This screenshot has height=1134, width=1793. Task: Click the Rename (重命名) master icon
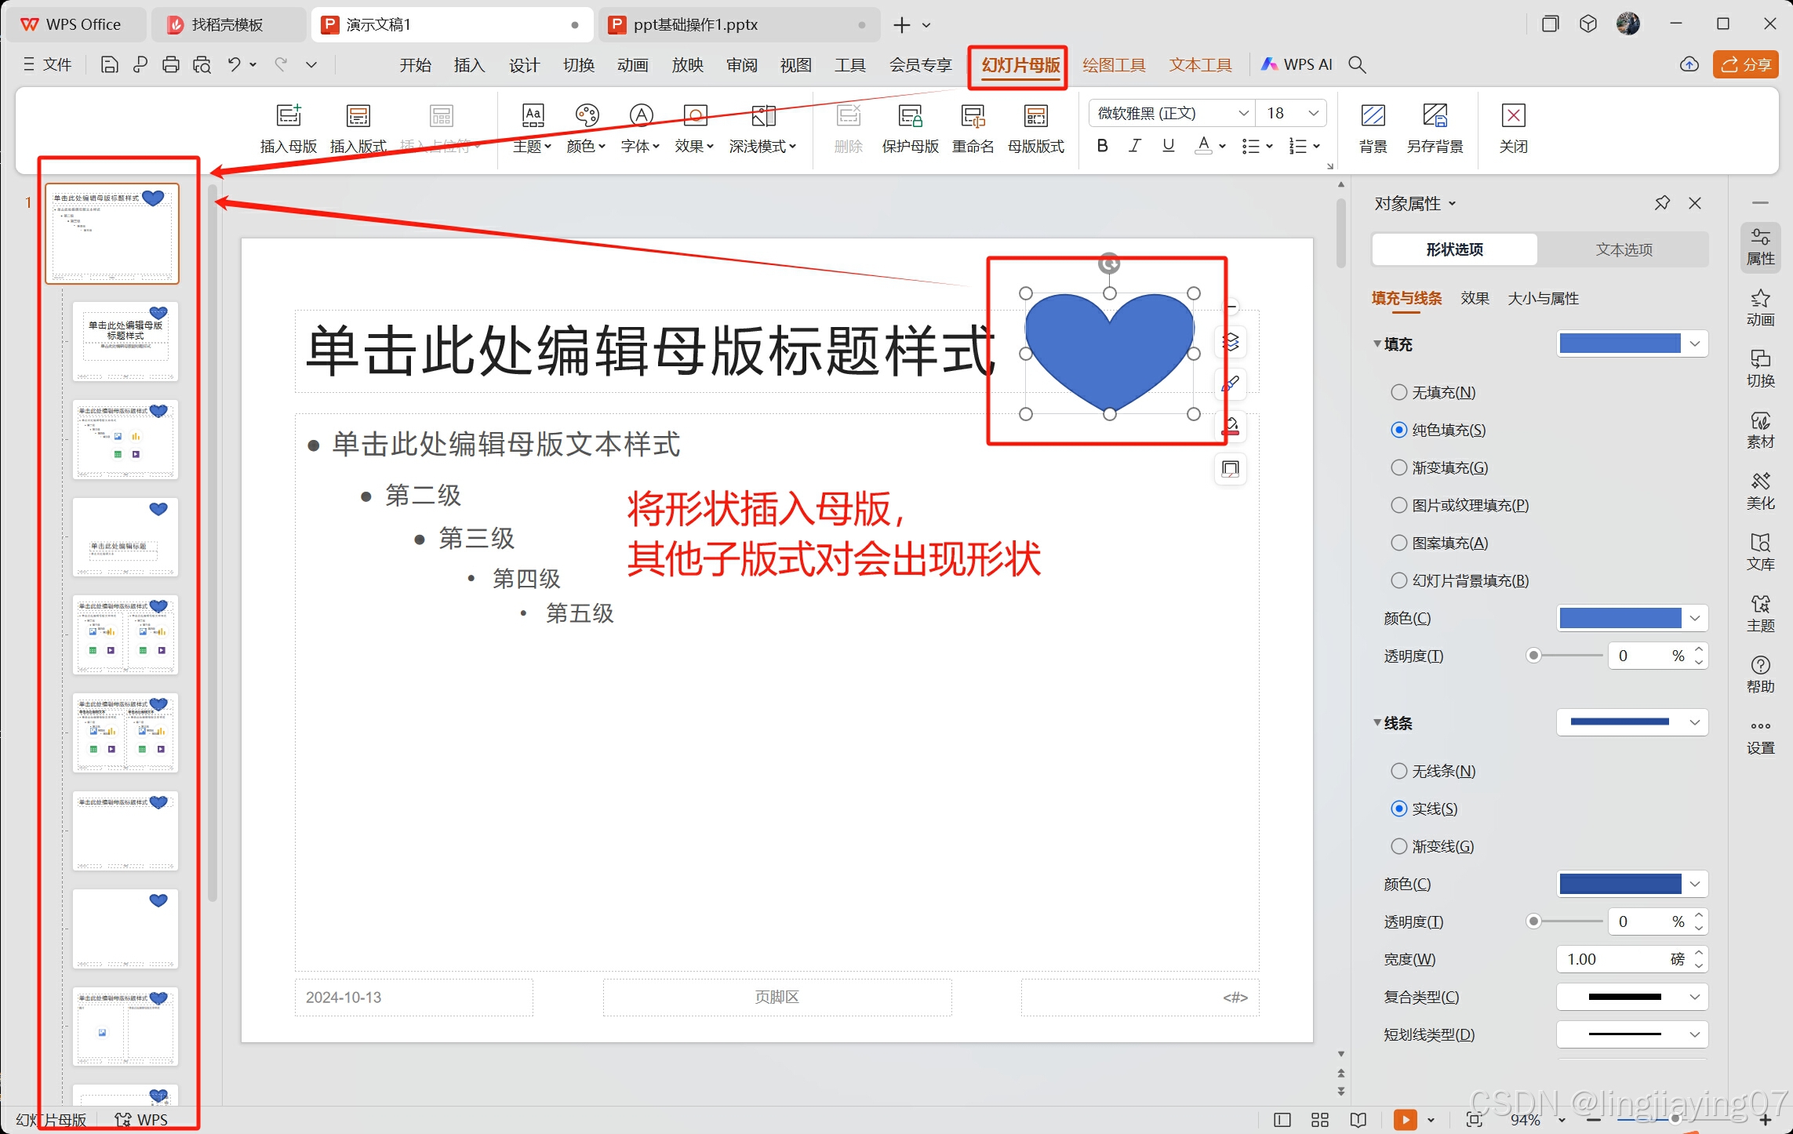click(973, 117)
